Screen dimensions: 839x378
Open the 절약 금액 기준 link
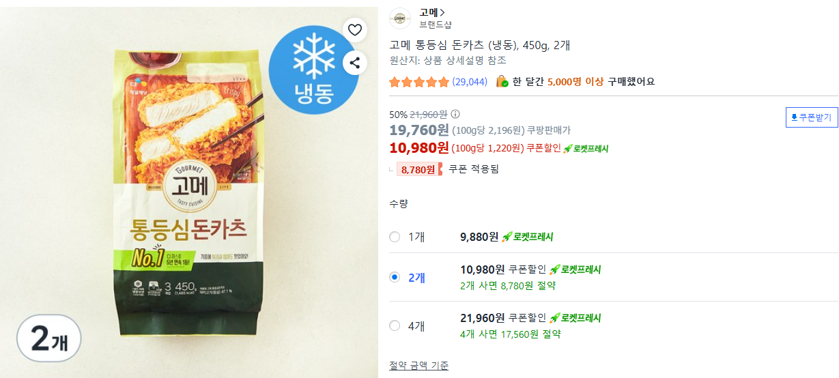coord(418,366)
